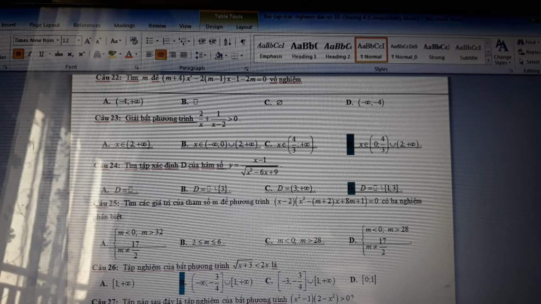
Task: Open References tab
Action: pyautogui.click(x=87, y=25)
